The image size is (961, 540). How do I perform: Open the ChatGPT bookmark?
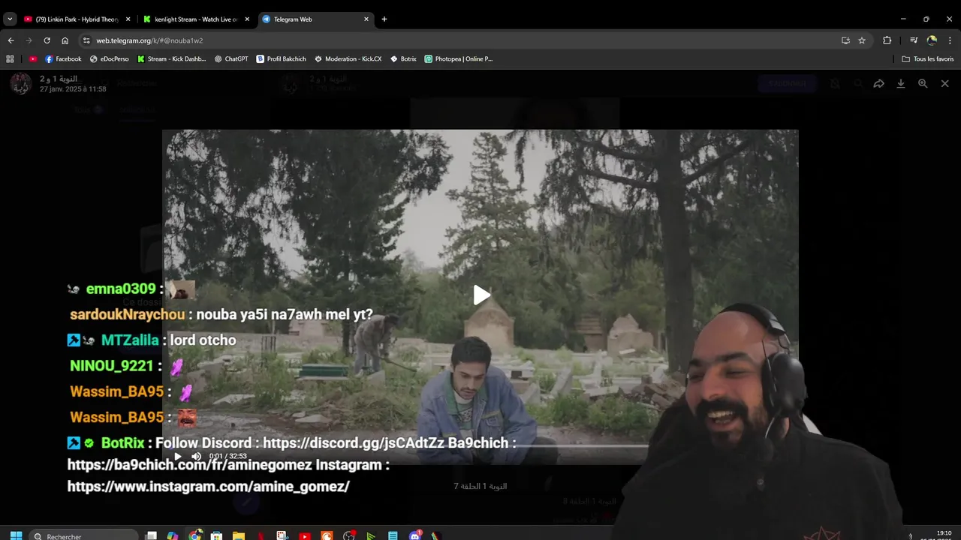click(x=230, y=58)
